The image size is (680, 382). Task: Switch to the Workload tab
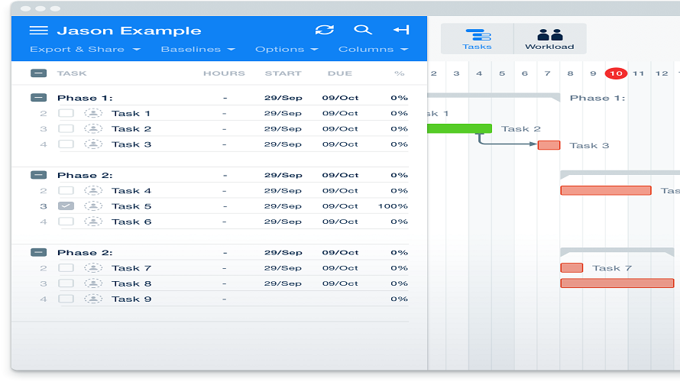(x=549, y=39)
